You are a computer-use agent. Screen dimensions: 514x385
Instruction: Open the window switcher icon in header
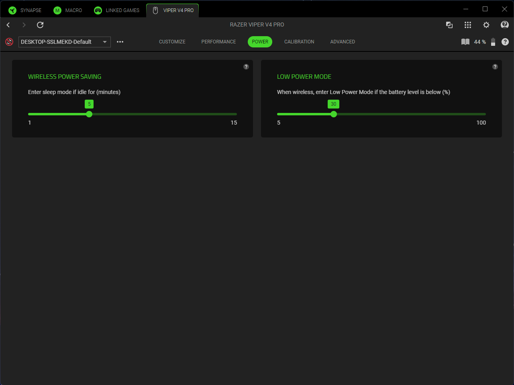[x=449, y=25]
